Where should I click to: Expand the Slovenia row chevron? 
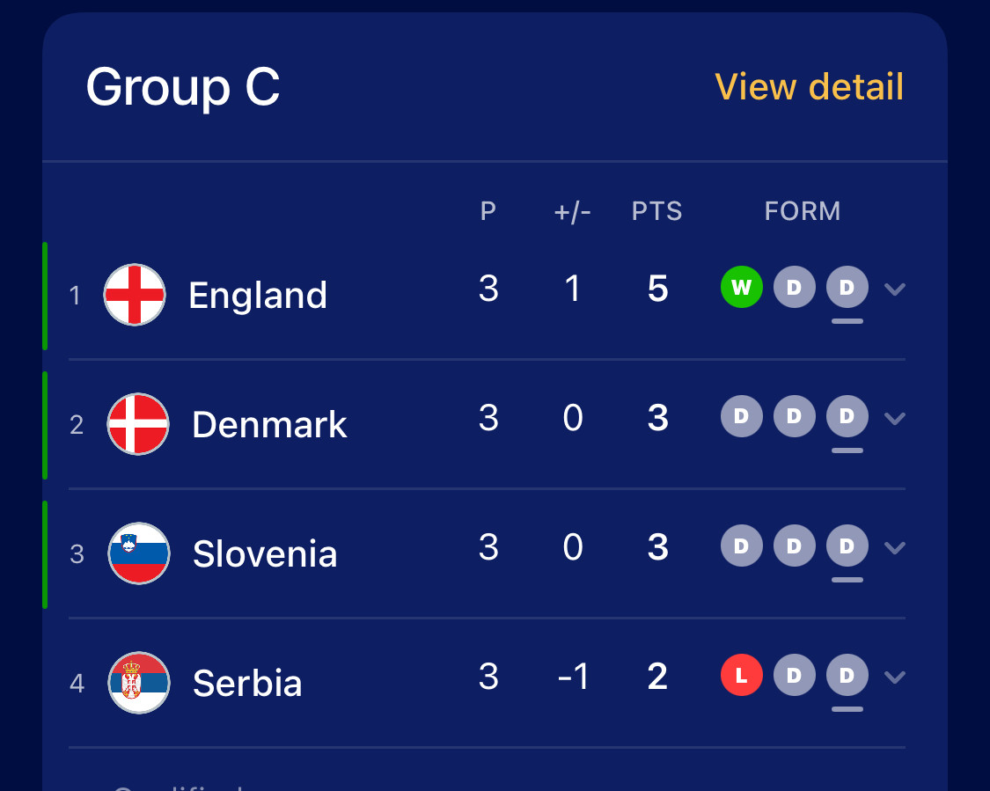point(895,547)
